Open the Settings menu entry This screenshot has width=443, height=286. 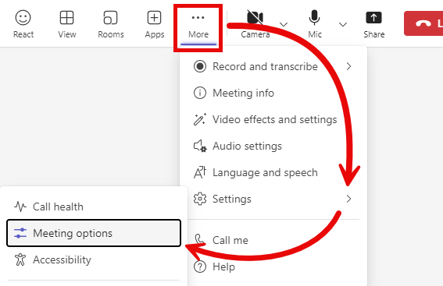click(x=273, y=199)
